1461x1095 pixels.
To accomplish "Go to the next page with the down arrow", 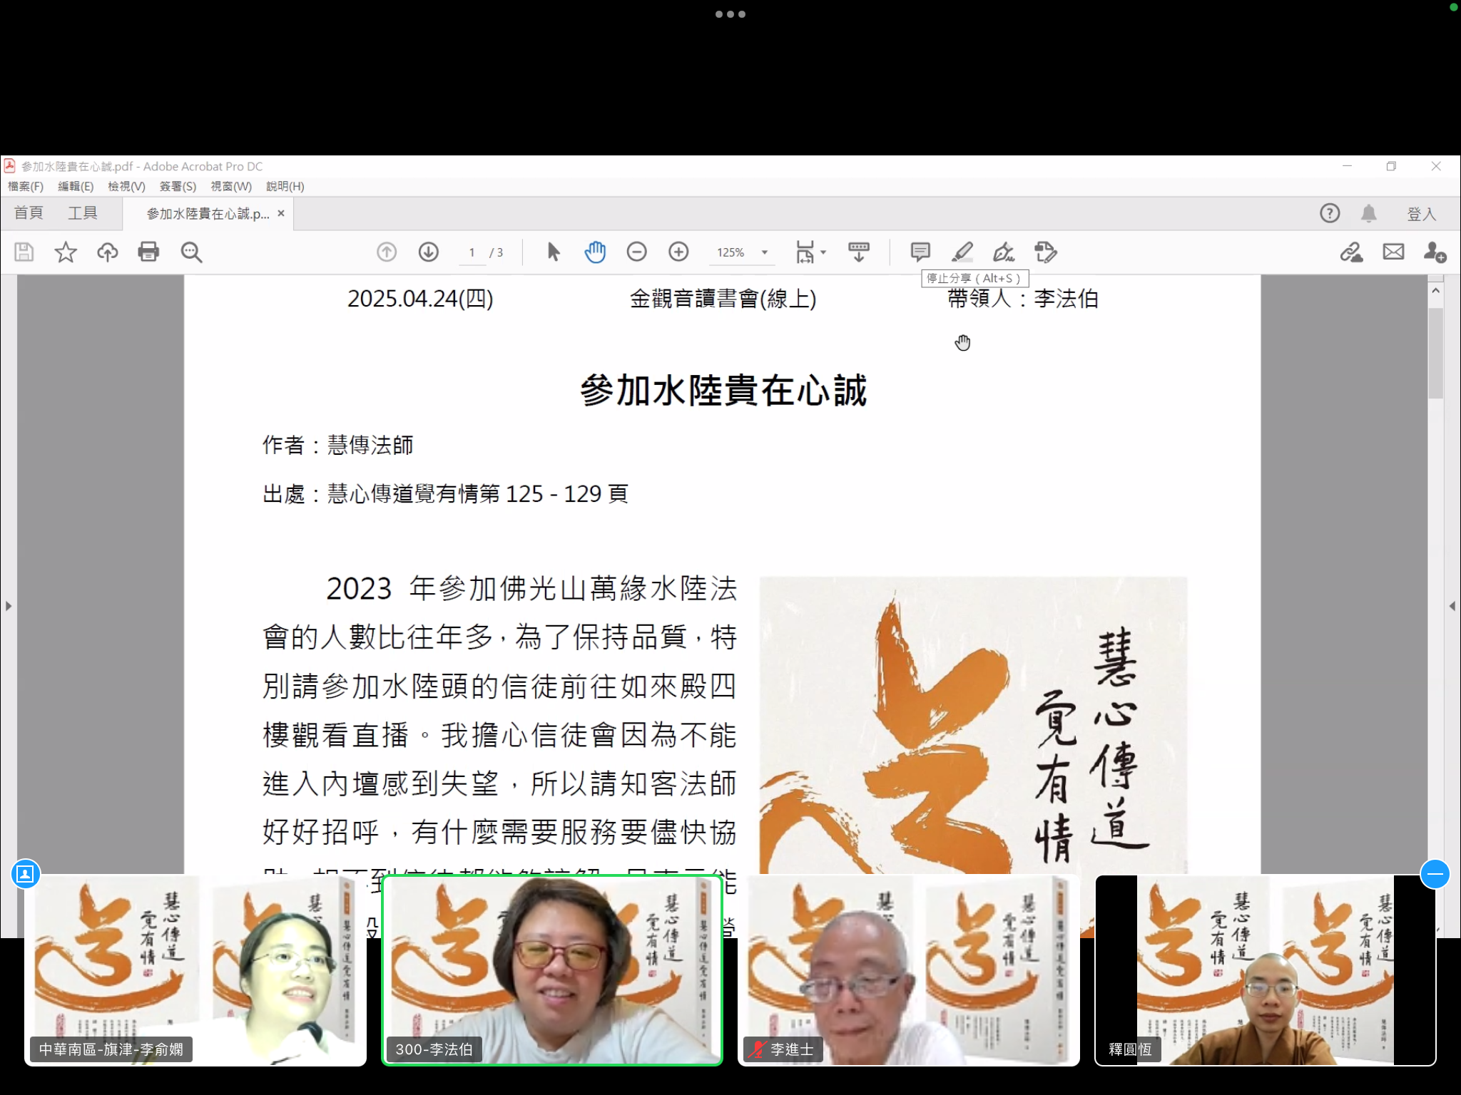I will 428,252.
